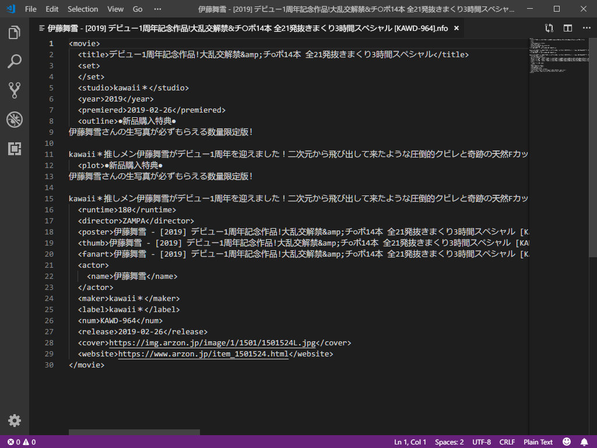Close the KAWD-964.nfo editor tab
Viewport: 597px width, 448px height.
456,28
